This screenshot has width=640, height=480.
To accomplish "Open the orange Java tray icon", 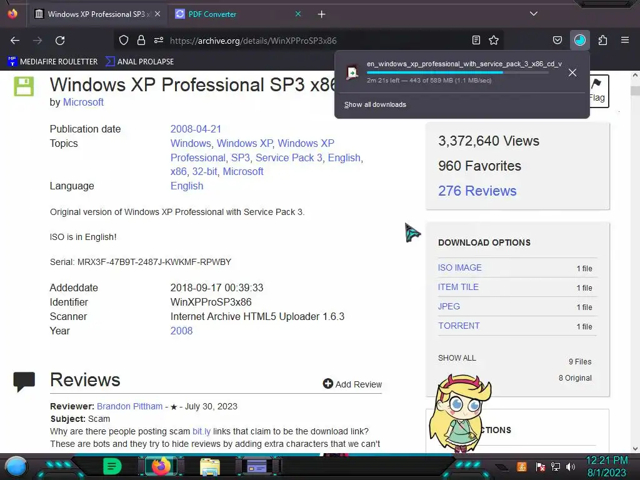I will coord(522,466).
